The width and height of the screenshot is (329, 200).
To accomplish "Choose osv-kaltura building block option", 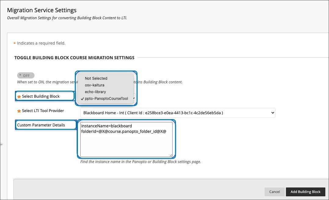I will (95, 85).
